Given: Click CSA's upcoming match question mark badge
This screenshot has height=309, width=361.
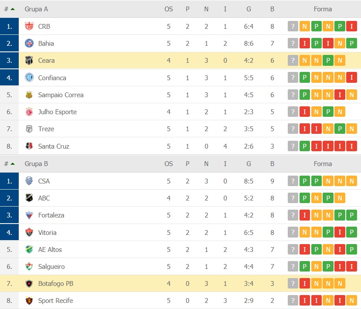Looking at the screenshot, I should (x=293, y=181).
